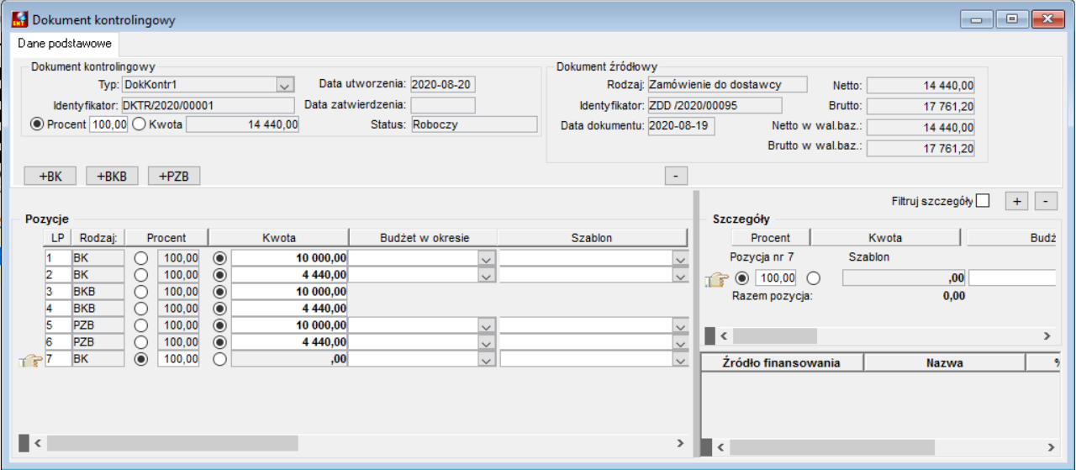Viewport: 1076px width, 470px height.
Task: Select the Kwota radio in Szczegóły panel
Action: [x=813, y=278]
